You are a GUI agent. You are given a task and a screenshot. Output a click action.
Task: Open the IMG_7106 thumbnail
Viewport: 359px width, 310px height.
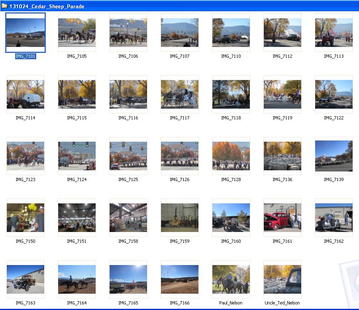click(x=128, y=33)
